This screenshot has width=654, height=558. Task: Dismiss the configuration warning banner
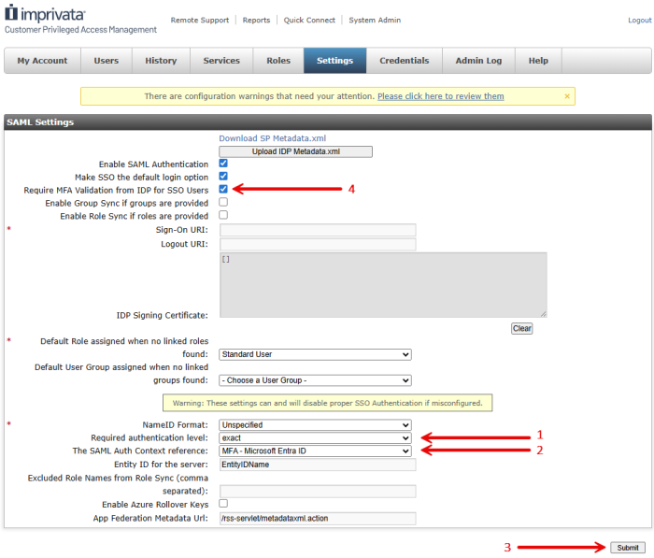click(x=566, y=96)
